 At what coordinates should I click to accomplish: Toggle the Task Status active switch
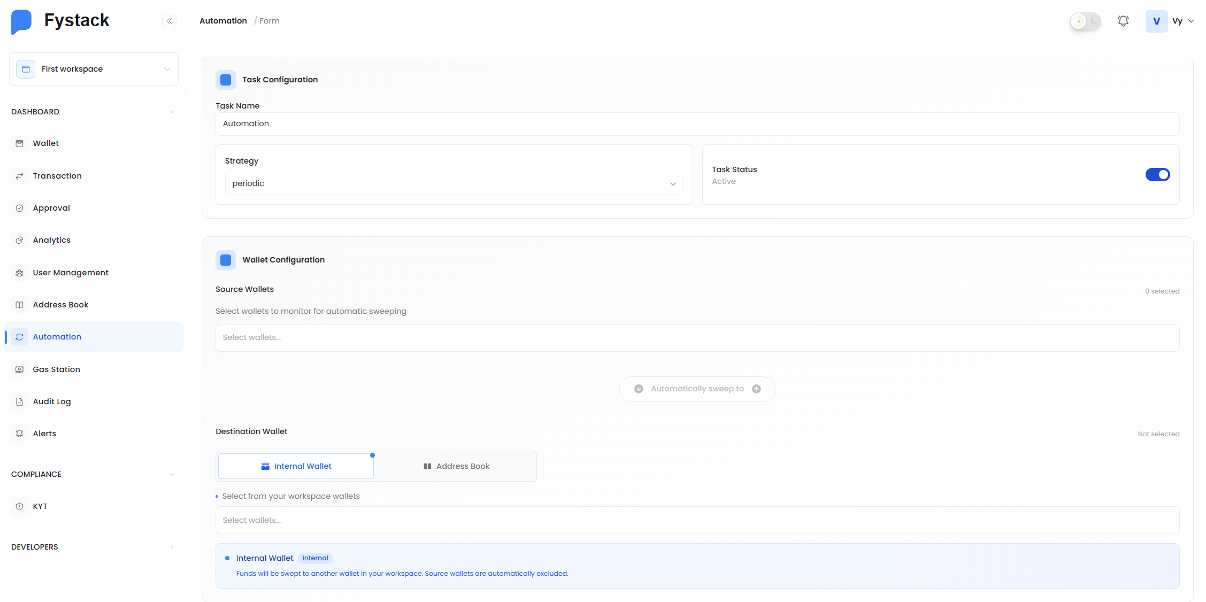point(1157,175)
